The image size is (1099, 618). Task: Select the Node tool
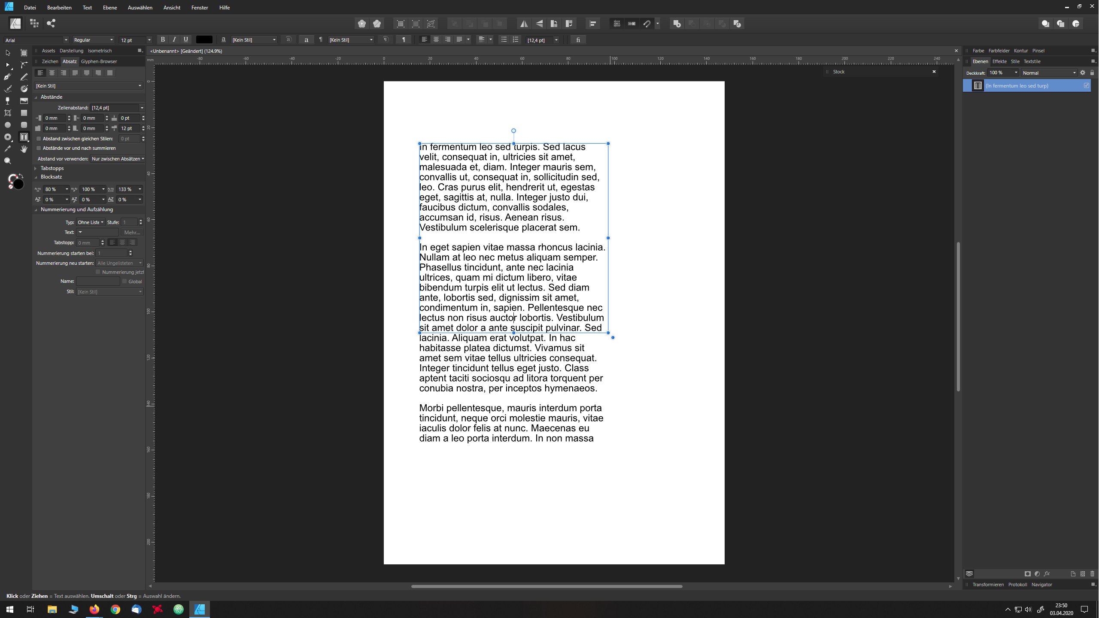point(8,65)
